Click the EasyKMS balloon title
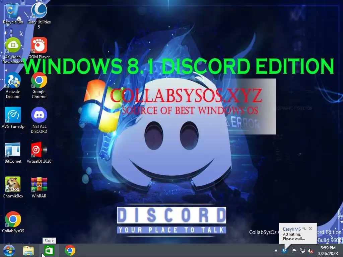The height and width of the screenshot is (257, 343). click(x=292, y=229)
